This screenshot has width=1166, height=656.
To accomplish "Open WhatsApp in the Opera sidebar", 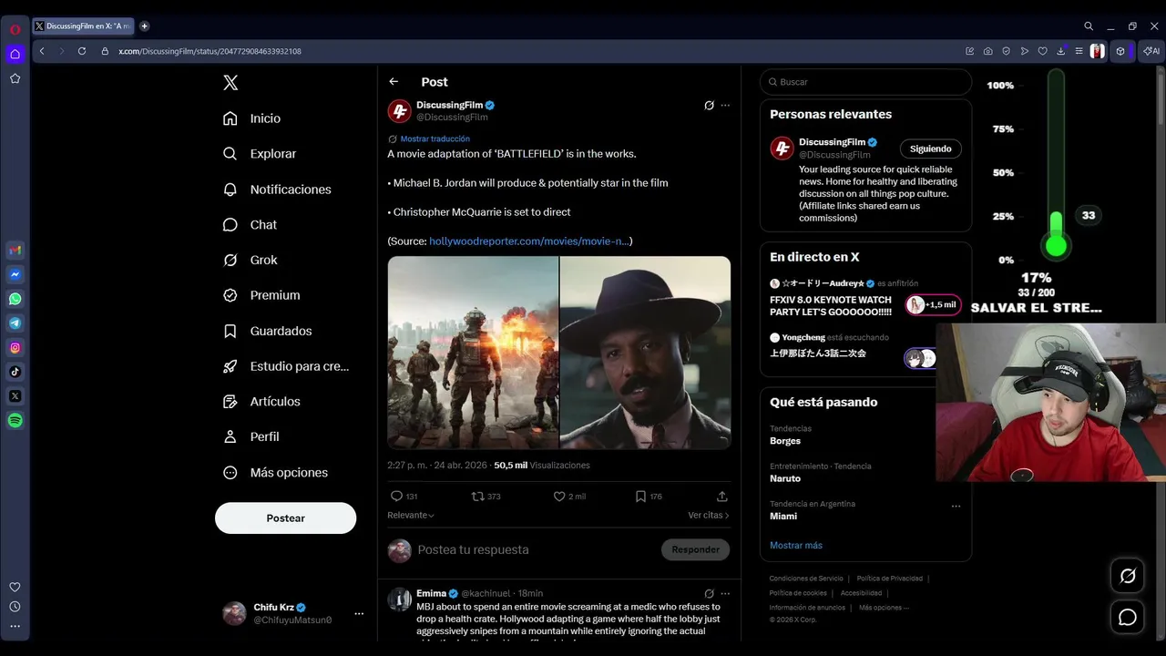I will 15,299.
